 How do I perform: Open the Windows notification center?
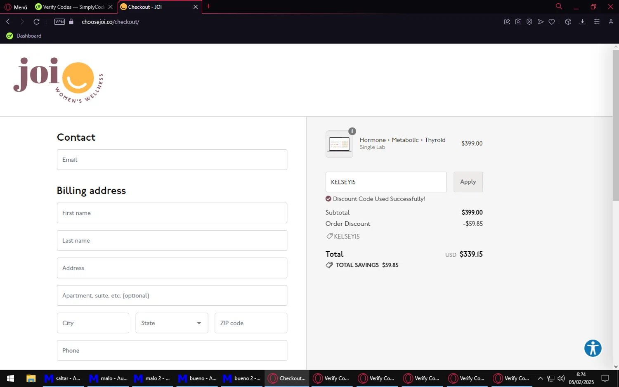click(x=605, y=378)
